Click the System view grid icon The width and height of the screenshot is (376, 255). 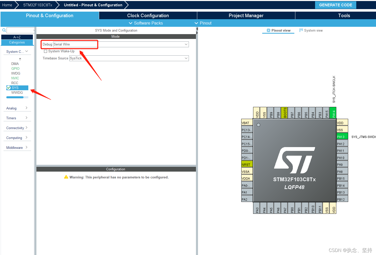pyautogui.click(x=301, y=30)
